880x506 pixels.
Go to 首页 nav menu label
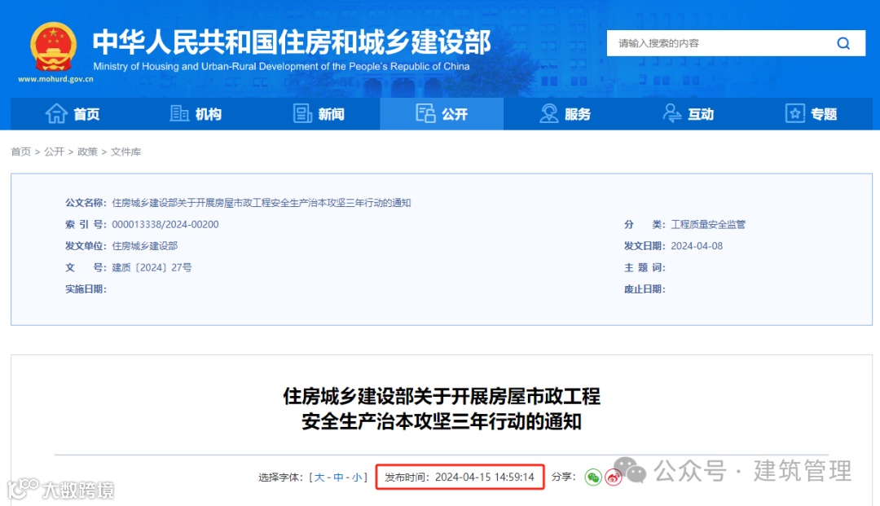[86, 114]
